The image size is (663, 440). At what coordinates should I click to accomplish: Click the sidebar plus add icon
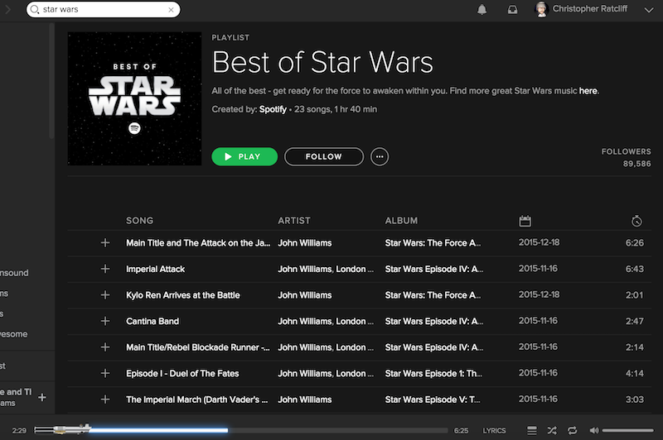(42, 397)
